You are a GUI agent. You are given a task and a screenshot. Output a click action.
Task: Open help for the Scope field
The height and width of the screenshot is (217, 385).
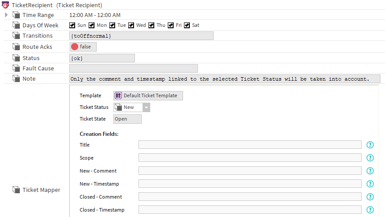point(370,158)
